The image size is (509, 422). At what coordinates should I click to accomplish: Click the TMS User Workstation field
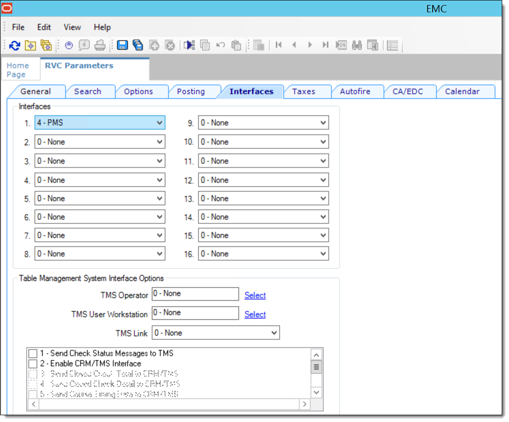point(195,313)
